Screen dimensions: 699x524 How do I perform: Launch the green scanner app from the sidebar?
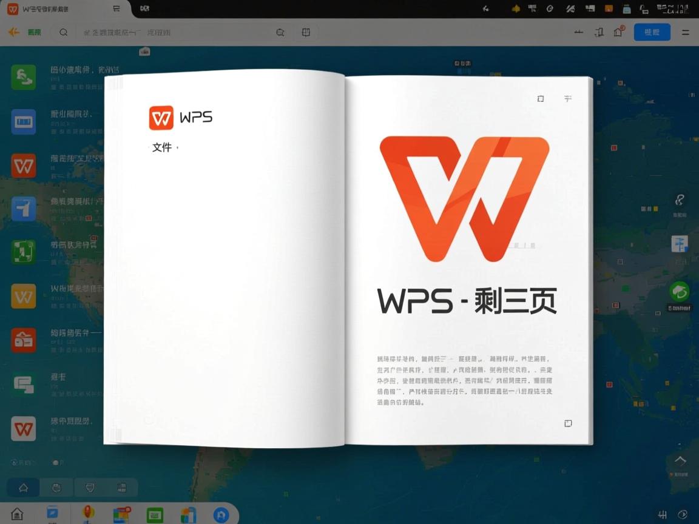pyautogui.click(x=23, y=250)
